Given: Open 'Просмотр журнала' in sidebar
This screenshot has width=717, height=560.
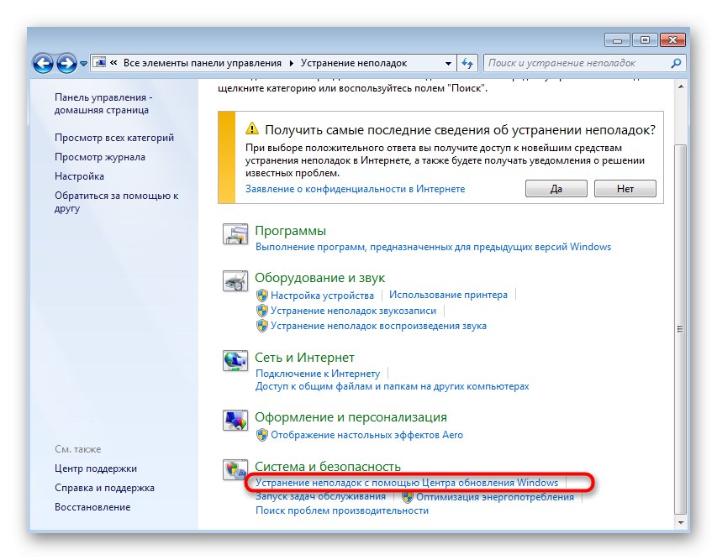Looking at the screenshot, I should click(x=100, y=157).
